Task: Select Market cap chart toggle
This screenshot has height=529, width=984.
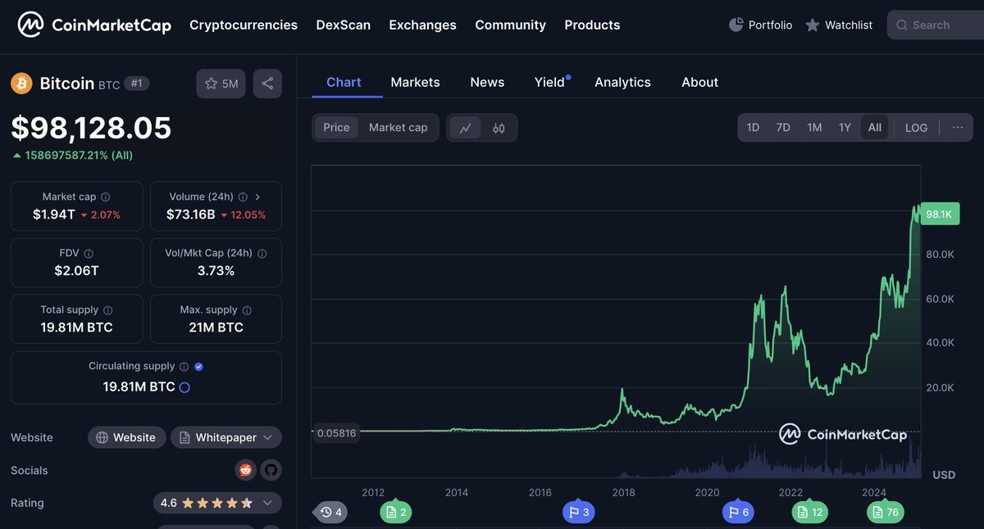Action: point(398,128)
